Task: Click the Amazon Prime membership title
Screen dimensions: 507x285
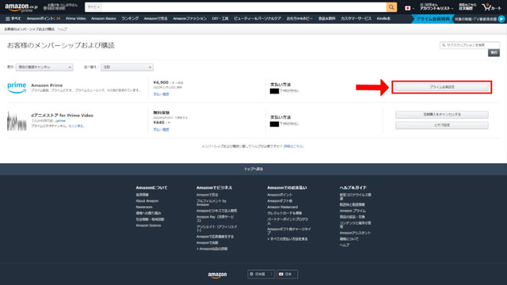Action: [x=47, y=85]
